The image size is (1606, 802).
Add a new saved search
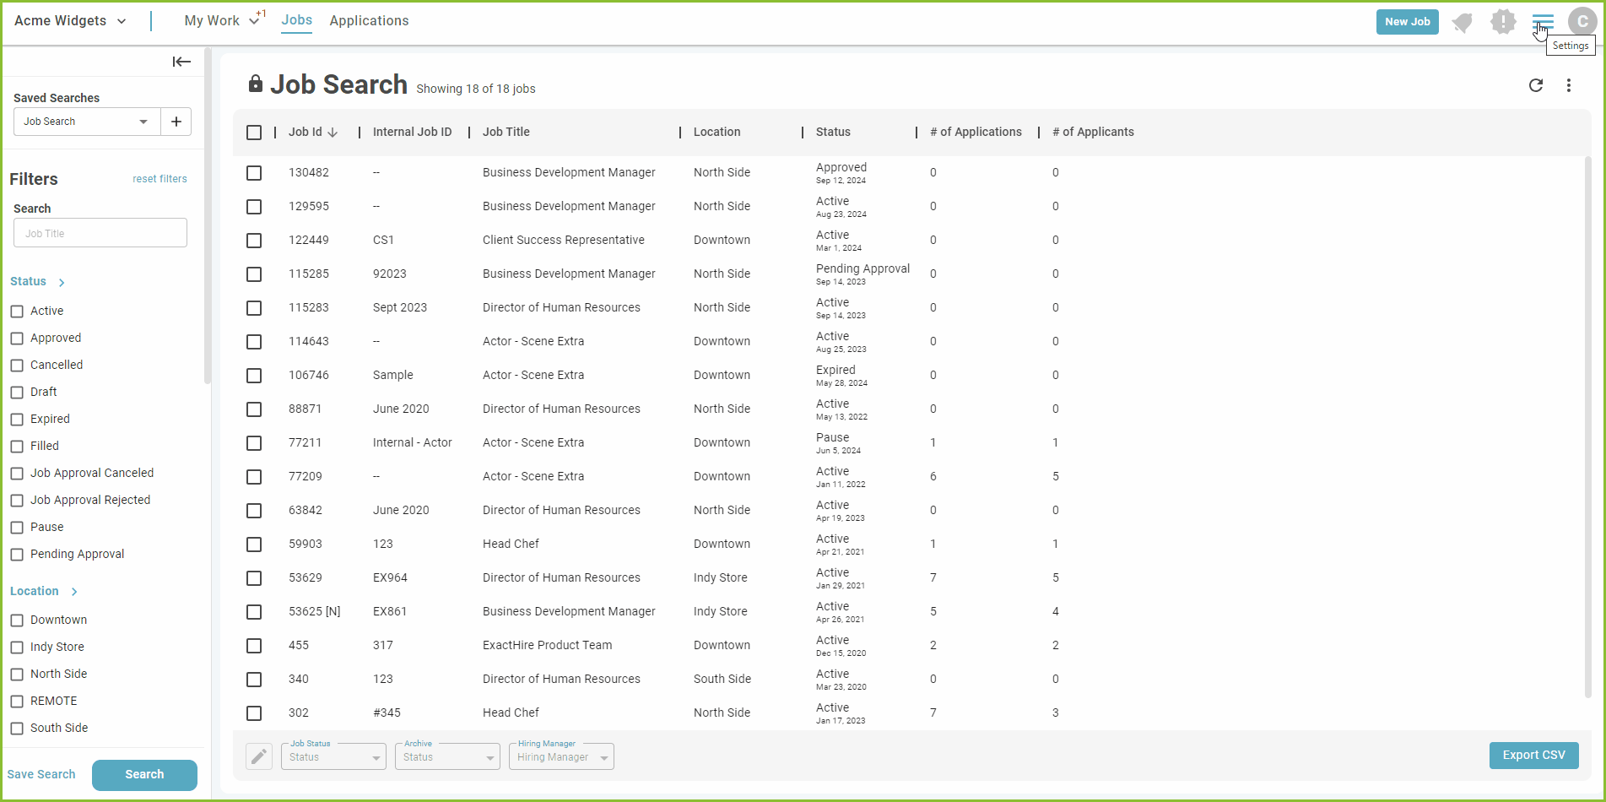[x=176, y=122]
